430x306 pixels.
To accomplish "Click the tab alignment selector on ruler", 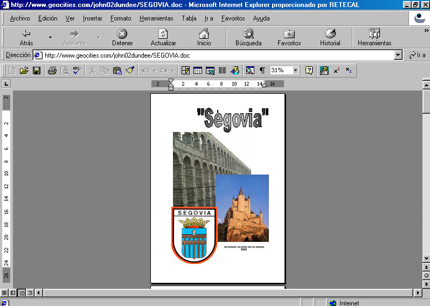I will pos(6,84).
